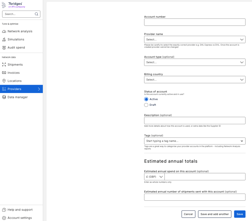Click the search magnifier icon
The image size is (252, 221).
click(x=36, y=14)
